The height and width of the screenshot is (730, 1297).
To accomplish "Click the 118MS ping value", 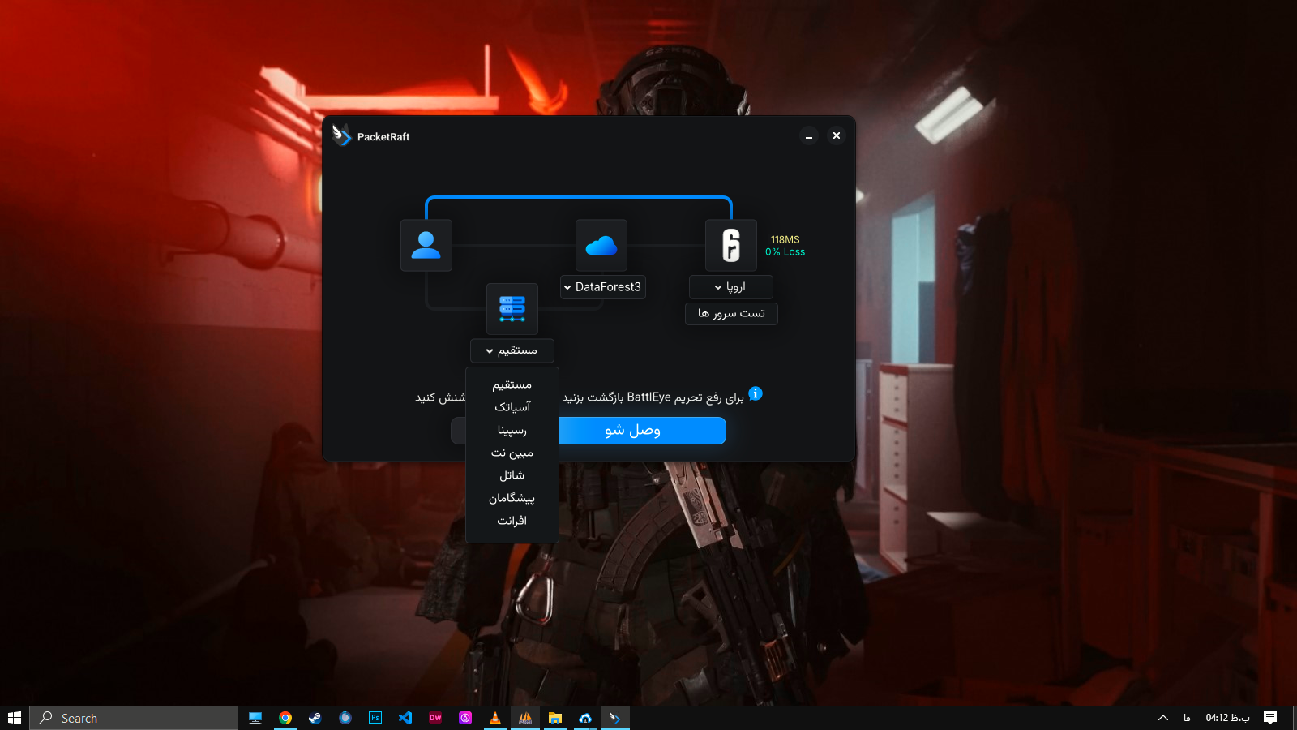I will pyautogui.click(x=785, y=240).
